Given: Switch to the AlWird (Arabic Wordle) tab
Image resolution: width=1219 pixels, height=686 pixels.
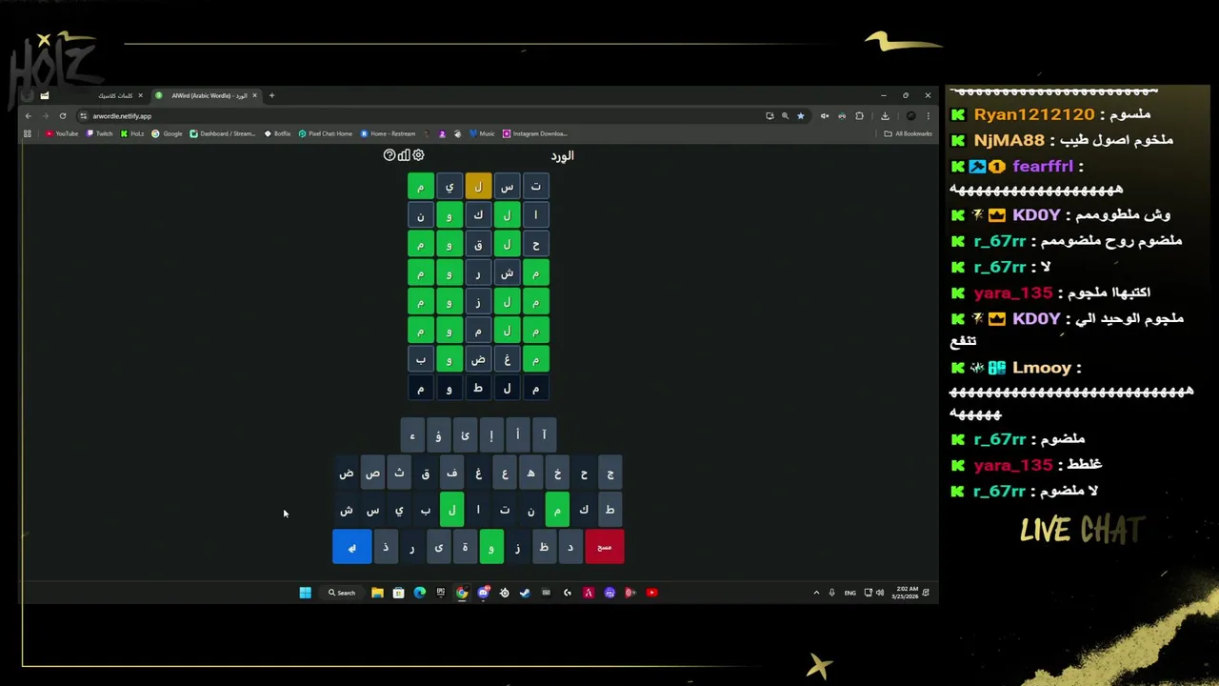Looking at the screenshot, I should (208, 95).
